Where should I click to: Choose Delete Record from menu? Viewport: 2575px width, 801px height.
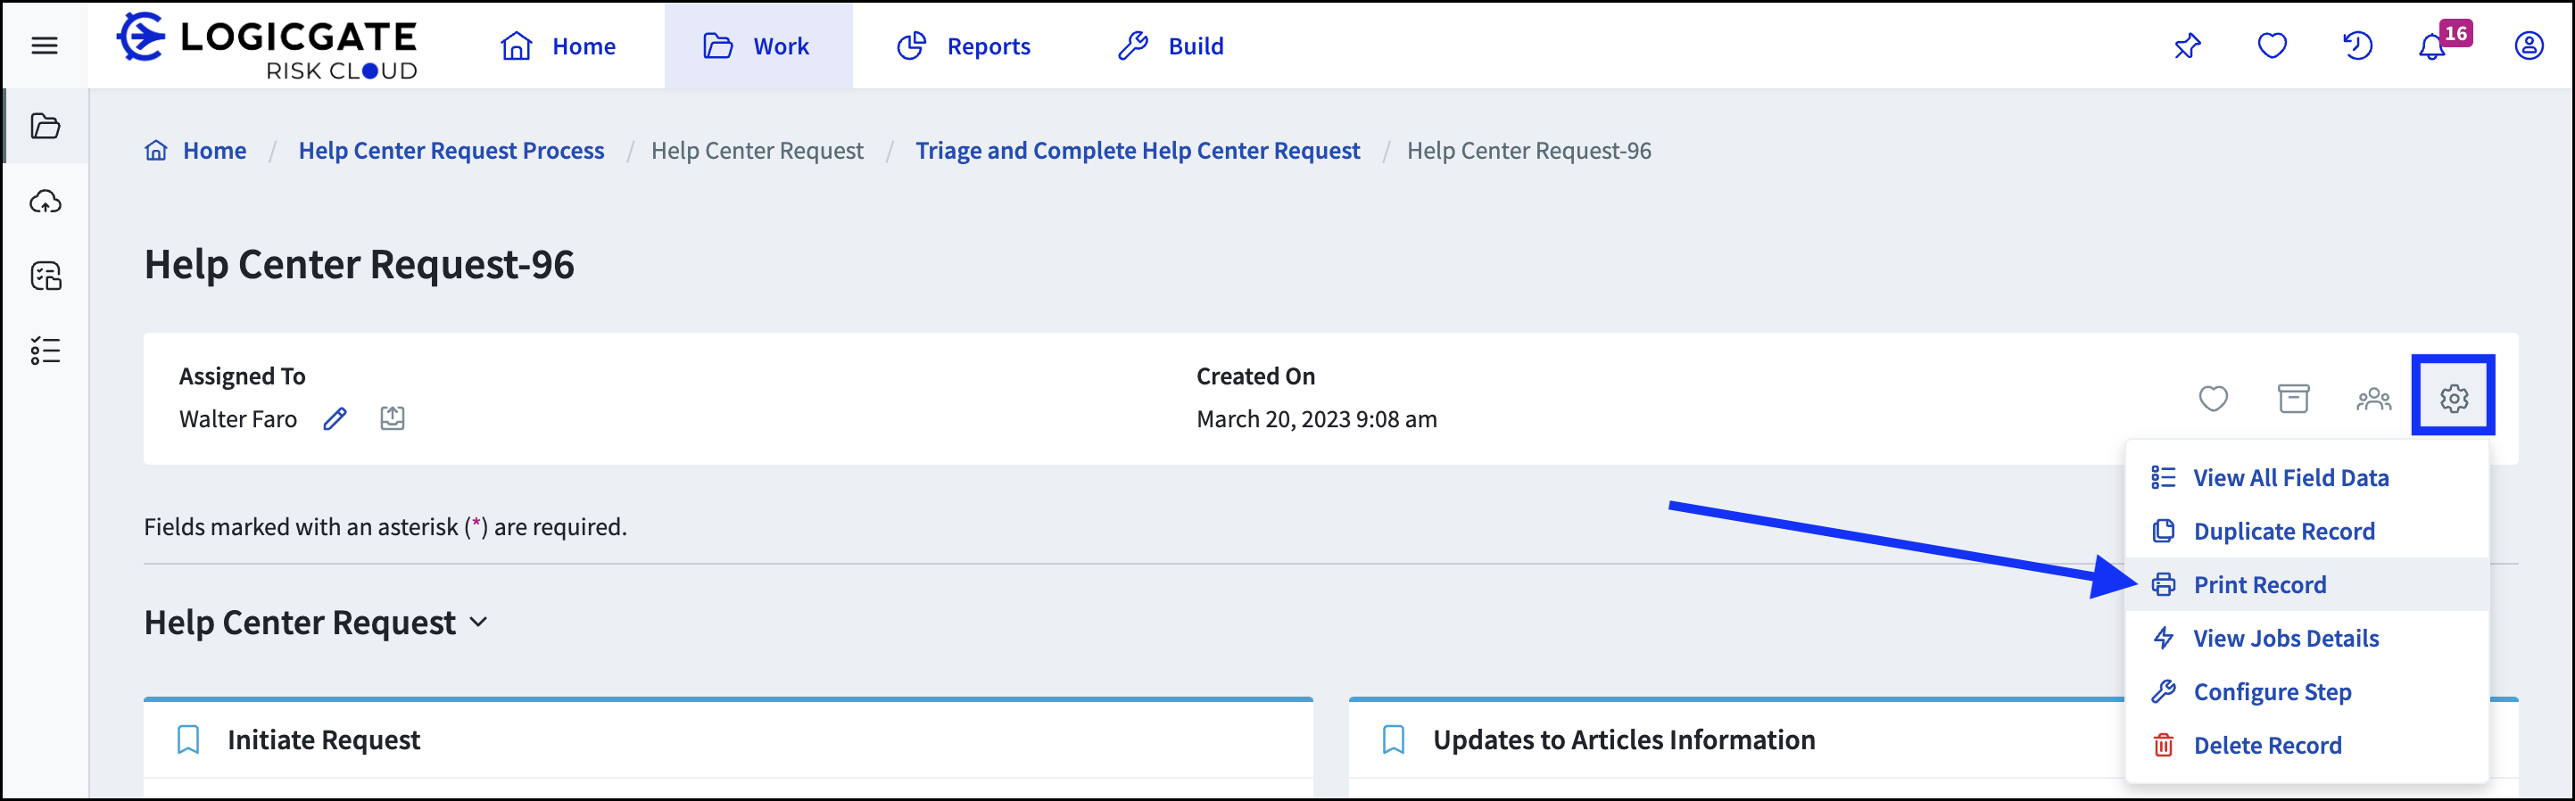click(2306, 744)
